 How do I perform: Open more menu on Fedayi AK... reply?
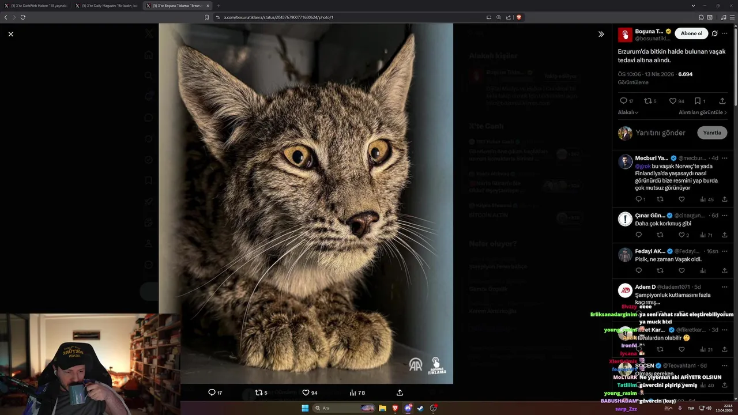coord(725,251)
